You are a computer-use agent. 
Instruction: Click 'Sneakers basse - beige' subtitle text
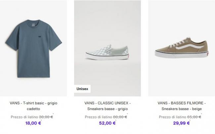pos(182,109)
